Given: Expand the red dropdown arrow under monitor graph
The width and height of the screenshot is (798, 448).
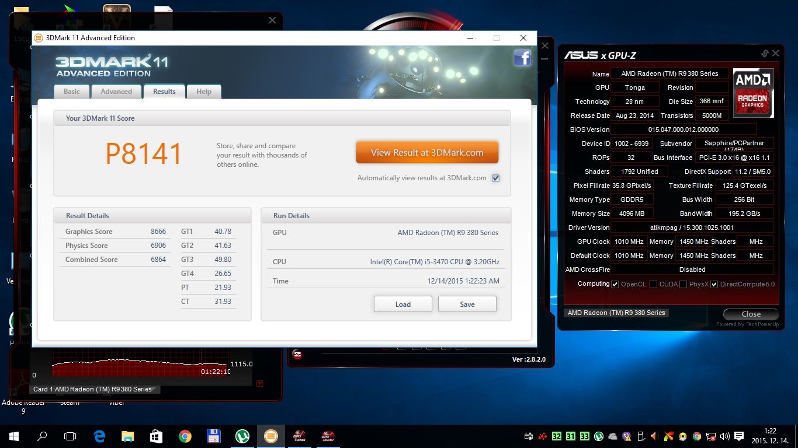Looking at the screenshot, I should (260, 383).
